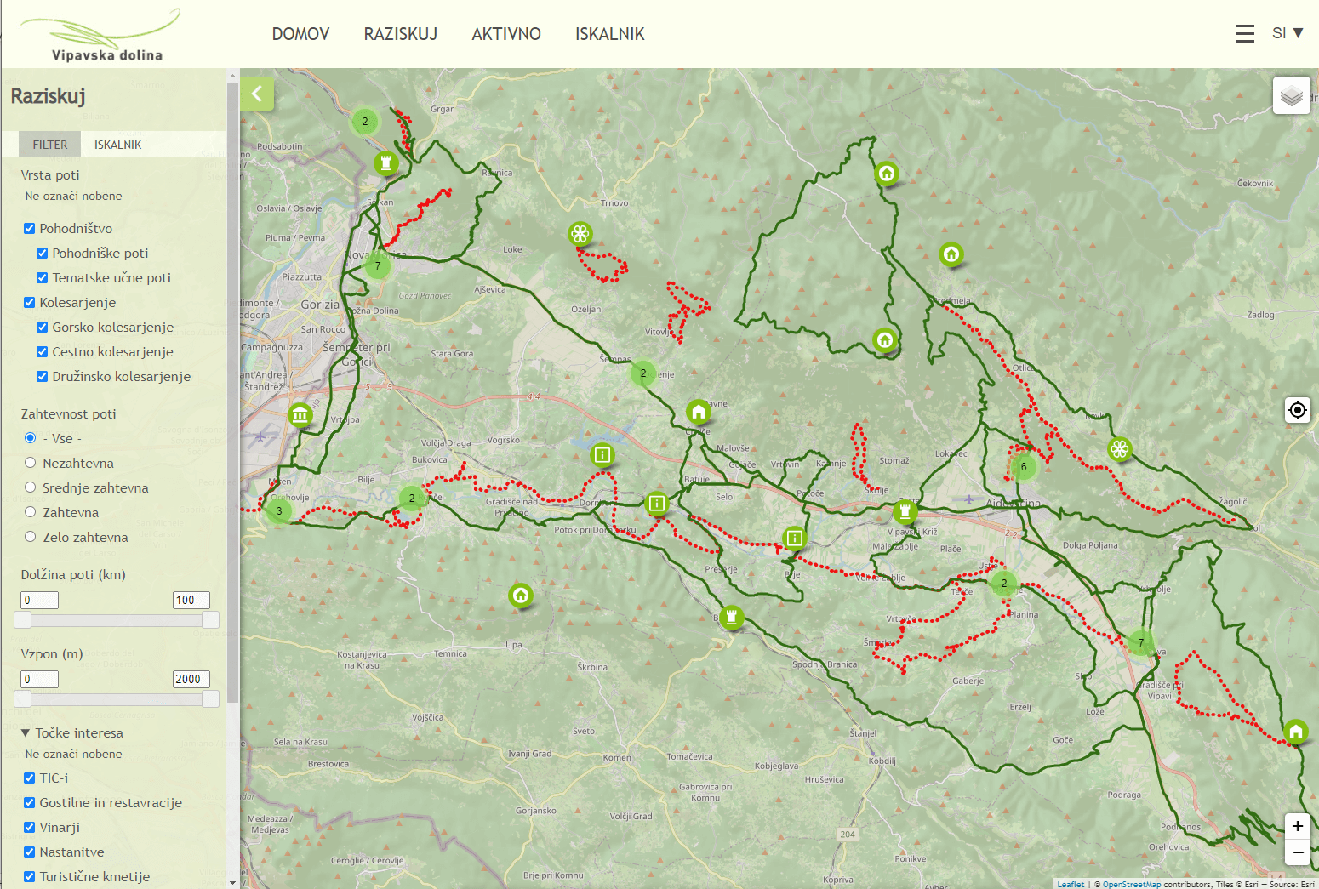Select the Zahtevna difficulty radio button
This screenshot has width=1319, height=889.
tap(30, 512)
